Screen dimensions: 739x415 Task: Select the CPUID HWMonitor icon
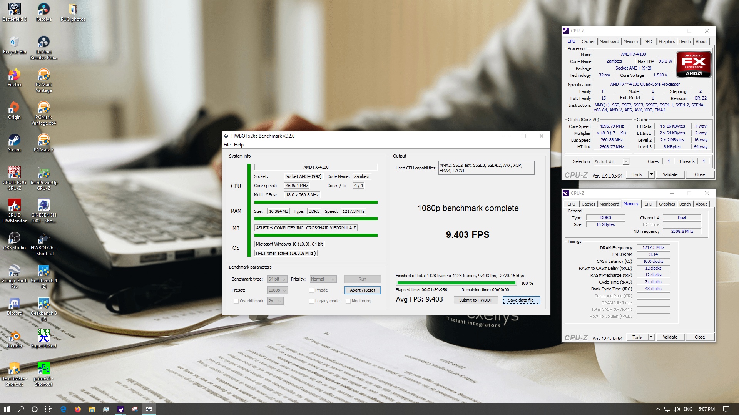click(15, 211)
